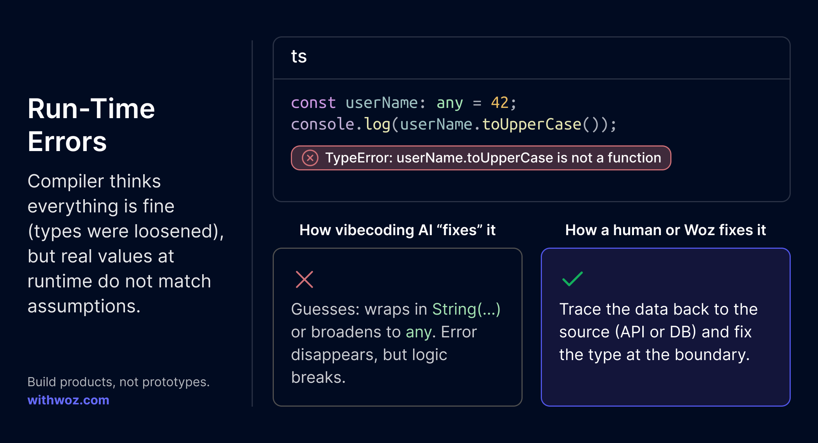Click 'toUpperCase' in the console.log line
This screenshot has width=818, height=443.
pyautogui.click(x=531, y=125)
